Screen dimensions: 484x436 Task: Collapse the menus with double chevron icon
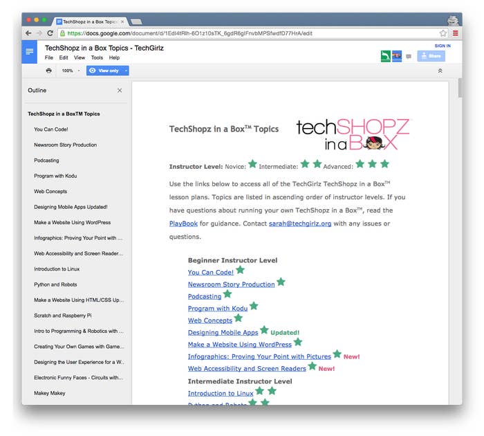440,71
